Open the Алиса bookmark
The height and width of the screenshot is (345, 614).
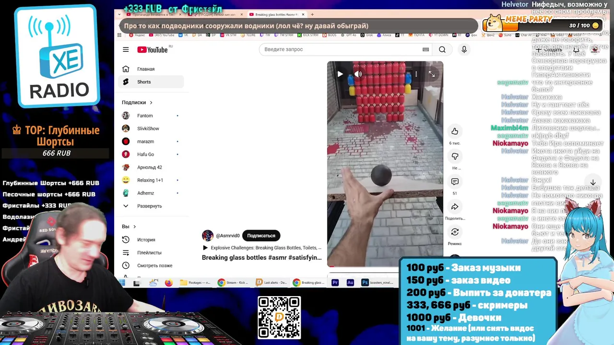tap(384, 35)
